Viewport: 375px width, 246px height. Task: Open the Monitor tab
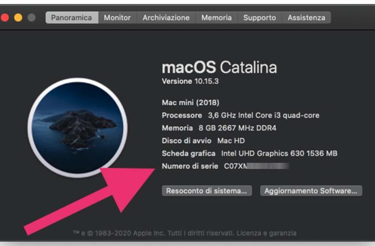pyautogui.click(x=117, y=18)
